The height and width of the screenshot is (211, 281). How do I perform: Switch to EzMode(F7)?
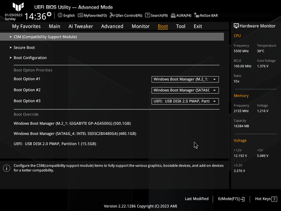231,199
